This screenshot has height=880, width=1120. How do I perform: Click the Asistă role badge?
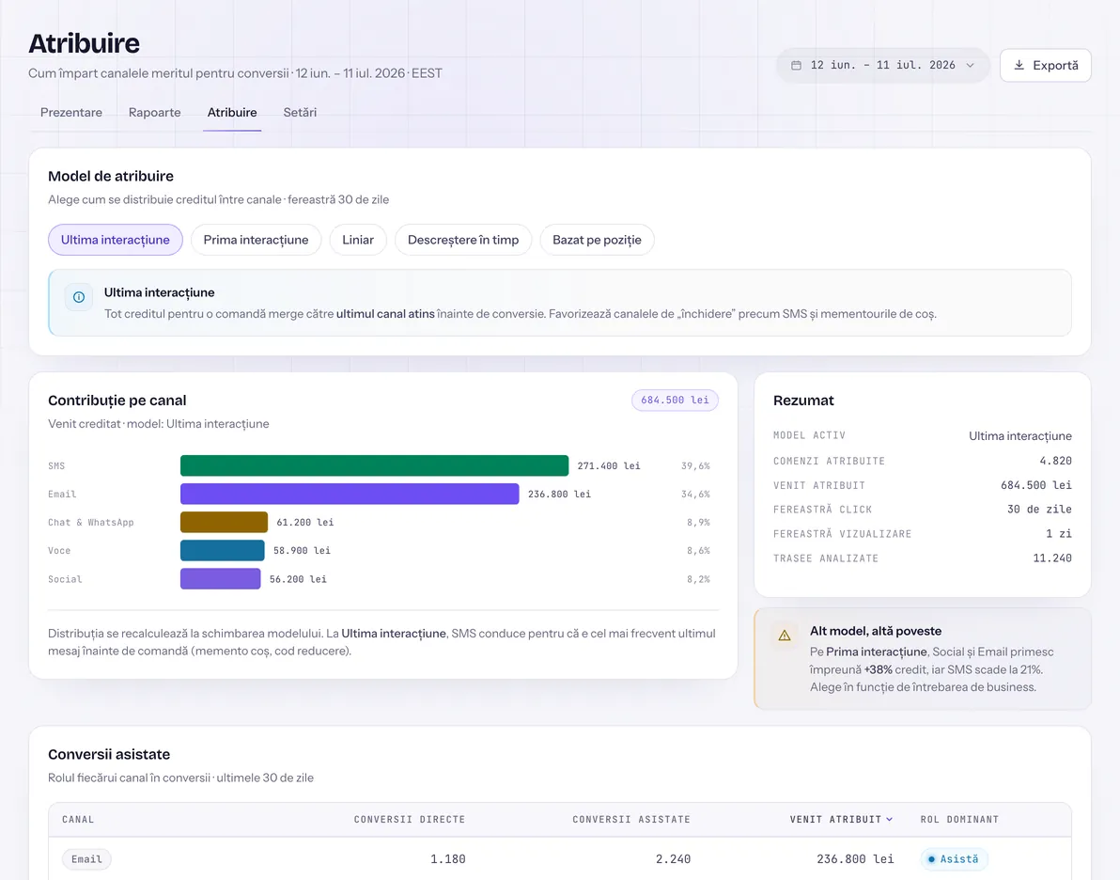(x=954, y=859)
